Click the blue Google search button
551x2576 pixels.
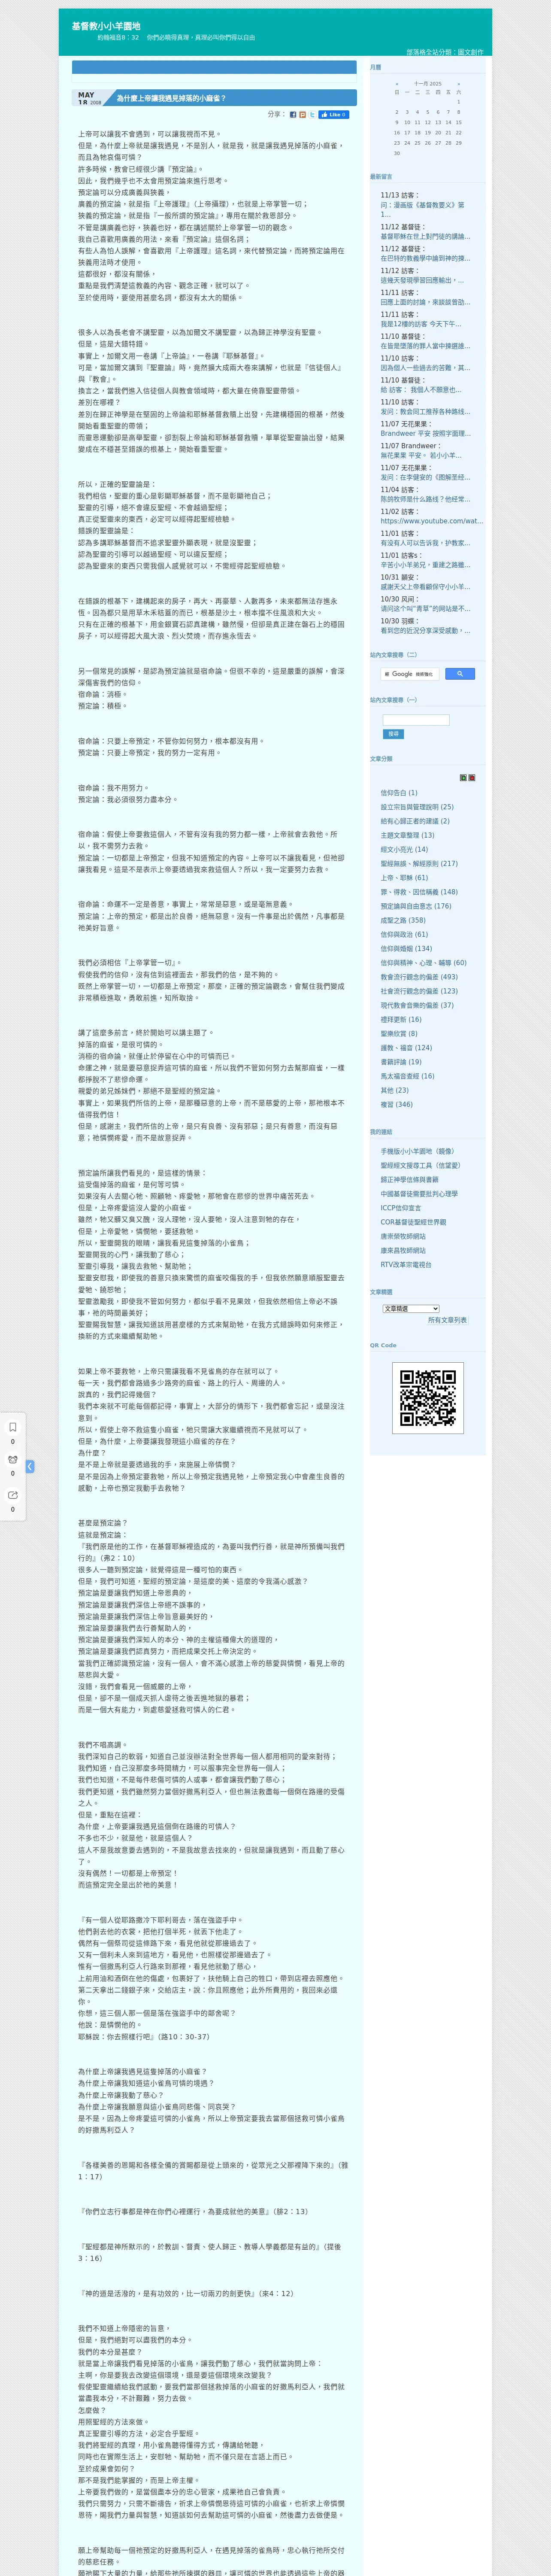[459, 674]
